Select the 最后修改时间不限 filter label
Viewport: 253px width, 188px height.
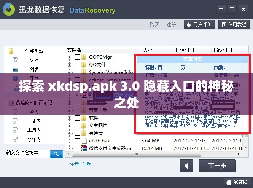(x=34, y=103)
